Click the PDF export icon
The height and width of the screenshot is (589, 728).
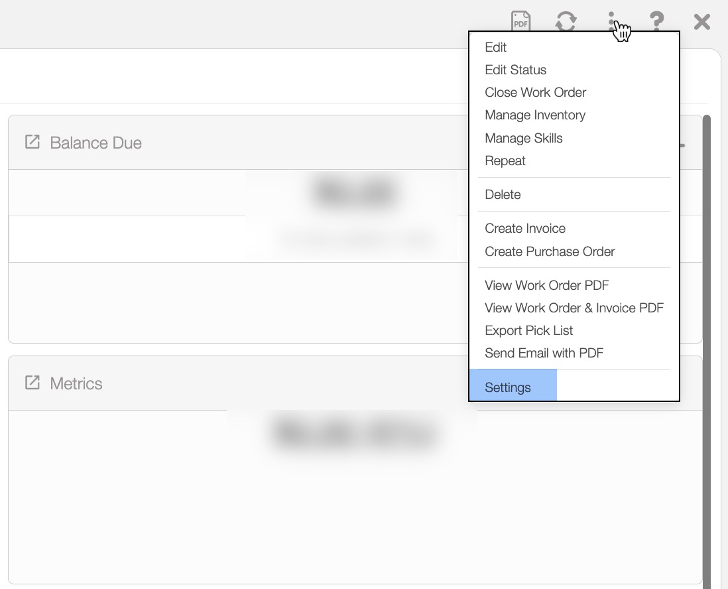coord(521,21)
